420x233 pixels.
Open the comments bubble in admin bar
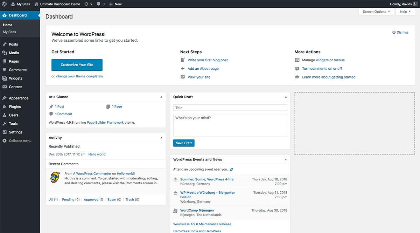(x=98, y=4)
